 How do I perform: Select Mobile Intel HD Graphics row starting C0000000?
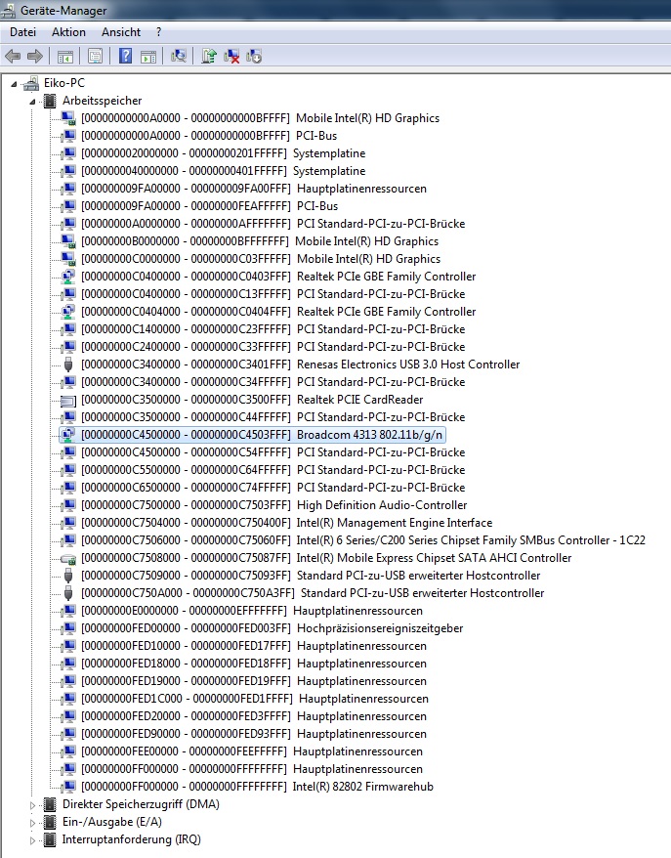261,259
